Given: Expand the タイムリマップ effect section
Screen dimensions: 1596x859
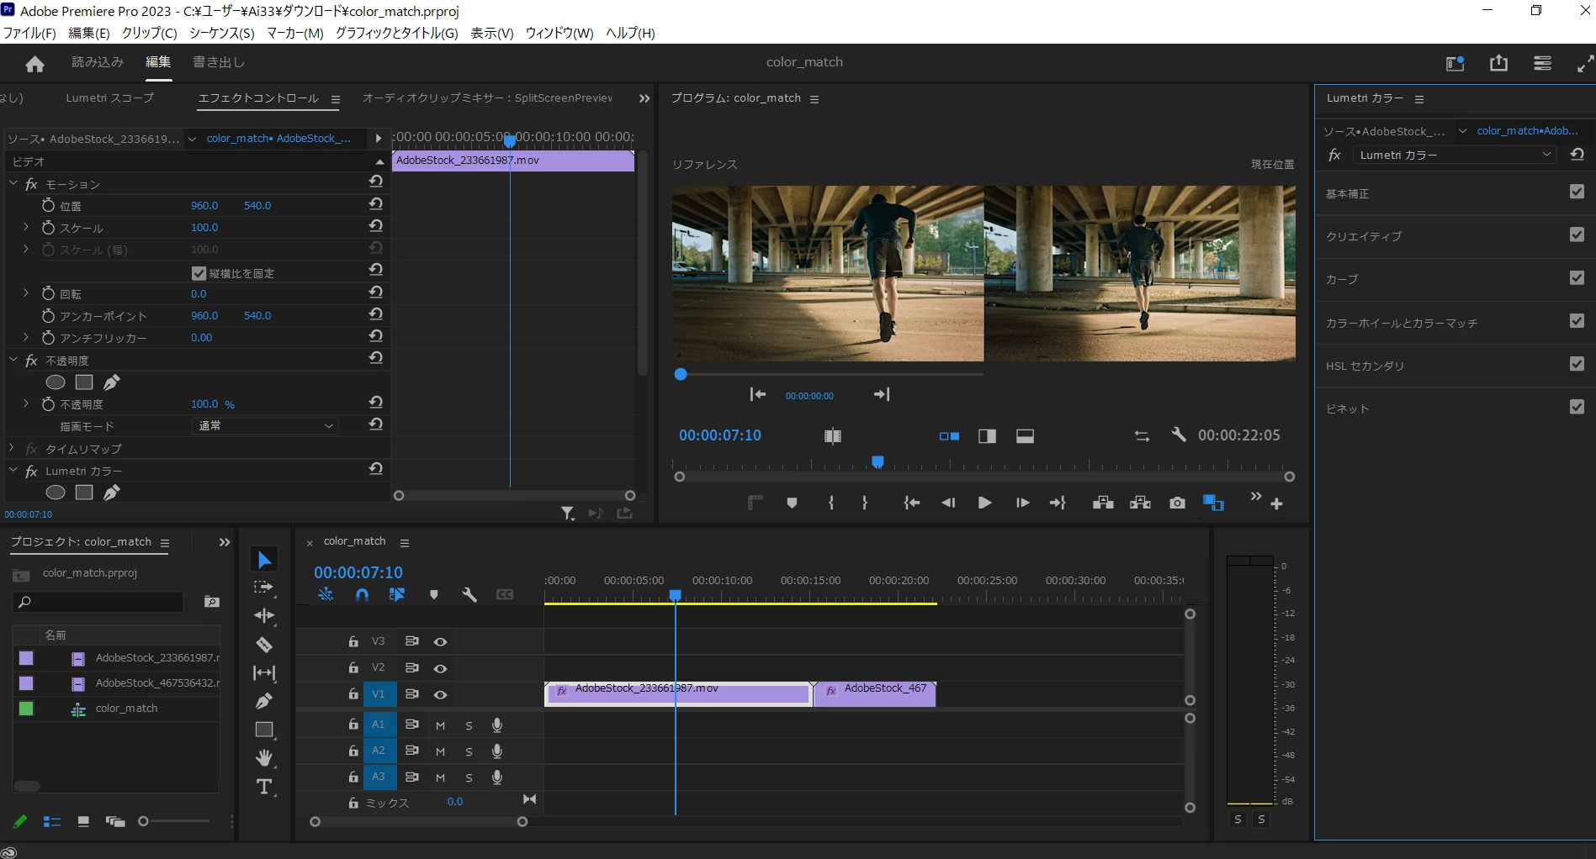Looking at the screenshot, I should pos(12,449).
